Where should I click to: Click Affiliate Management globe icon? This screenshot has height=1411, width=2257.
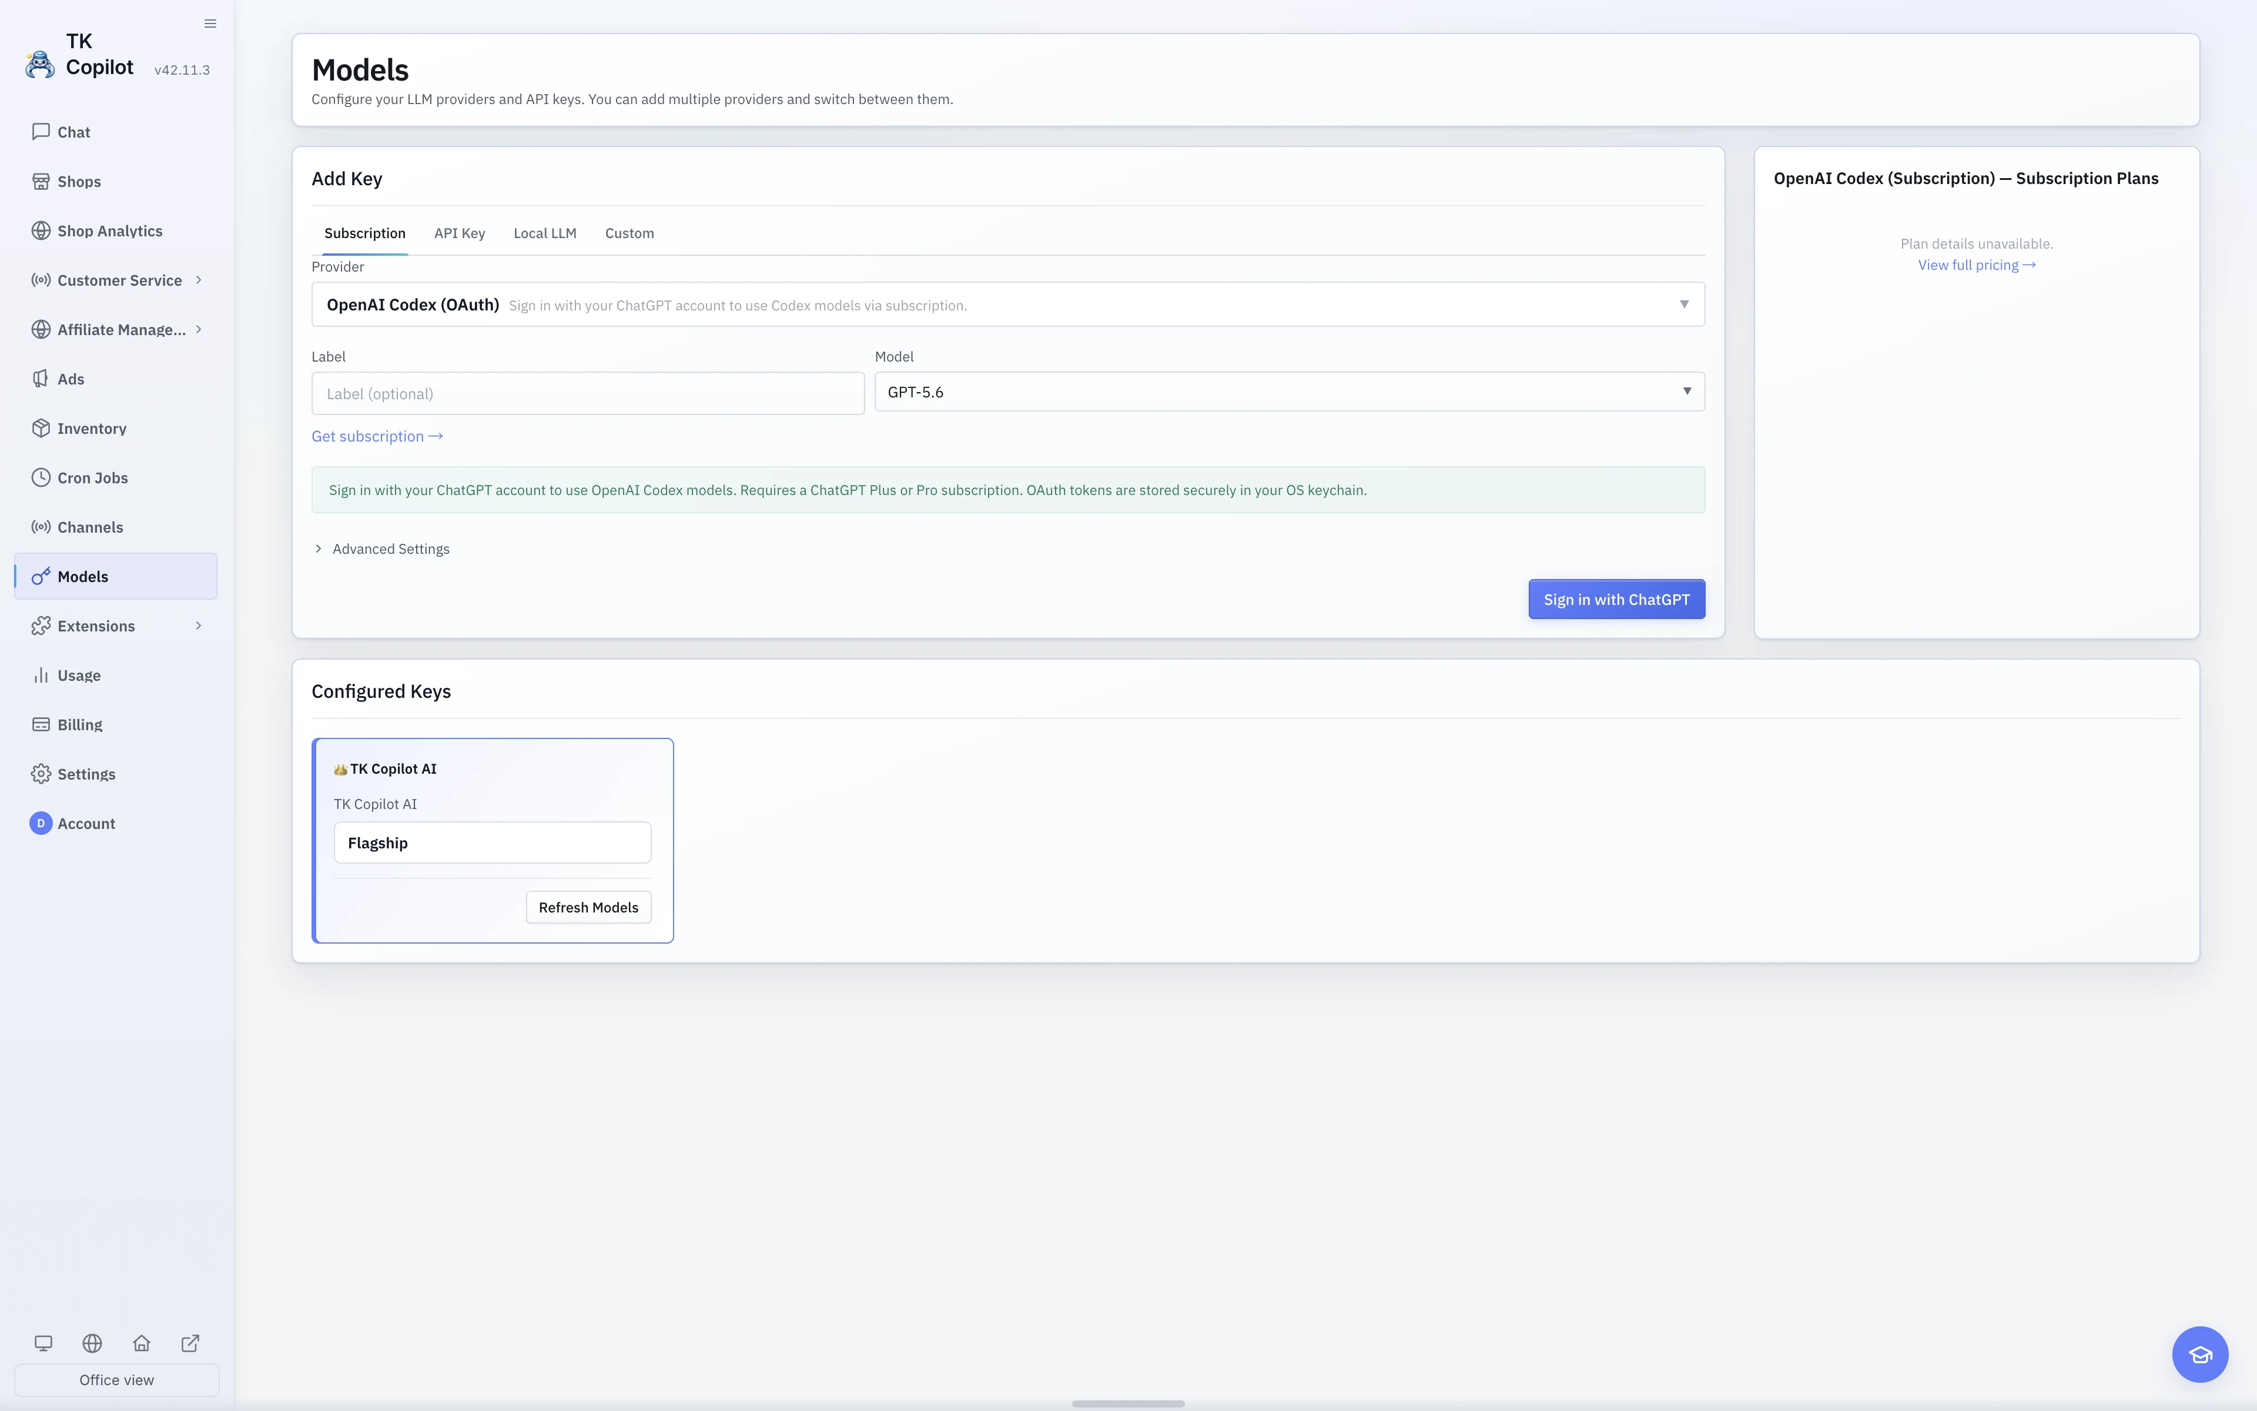pos(40,329)
